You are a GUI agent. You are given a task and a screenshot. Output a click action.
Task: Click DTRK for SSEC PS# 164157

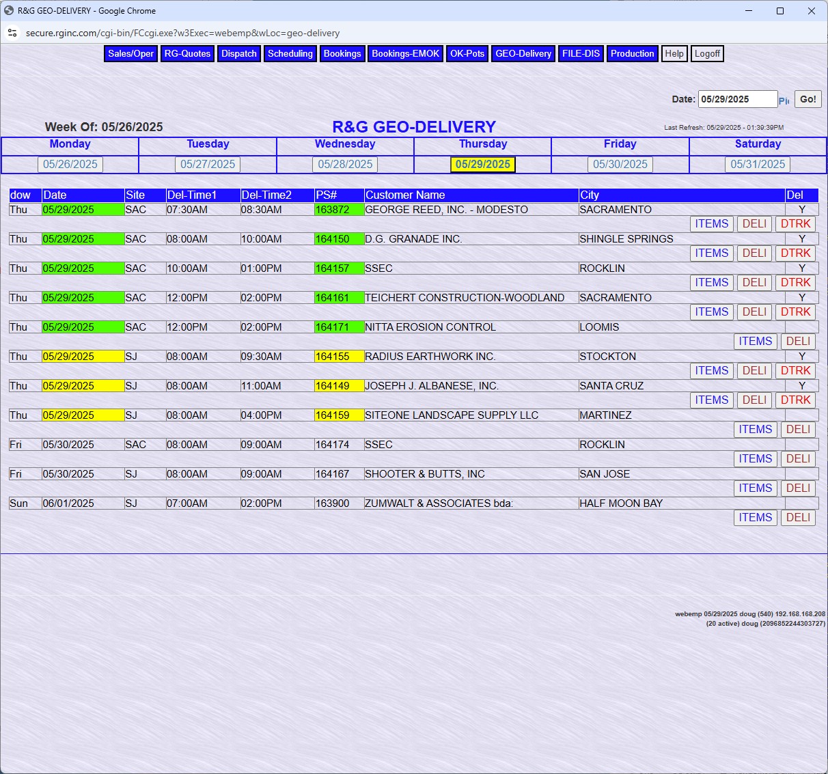[x=796, y=283]
